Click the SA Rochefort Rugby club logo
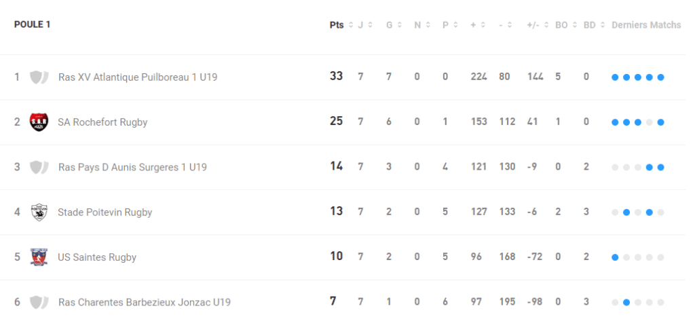This screenshot has height=334, width=695. [39, 122]
